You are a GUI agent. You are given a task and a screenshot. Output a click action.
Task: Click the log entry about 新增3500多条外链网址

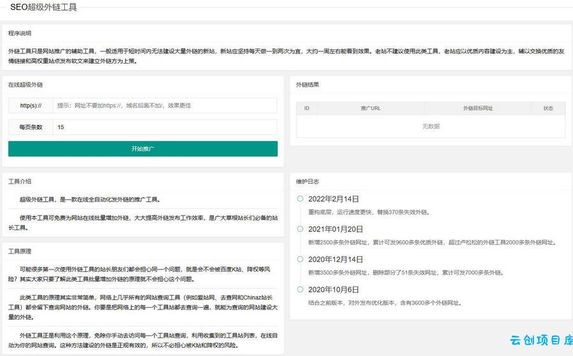click(x=406, y=273)
